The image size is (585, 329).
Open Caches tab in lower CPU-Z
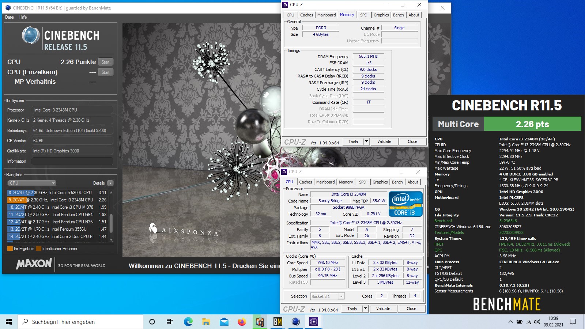click(305, 182)
